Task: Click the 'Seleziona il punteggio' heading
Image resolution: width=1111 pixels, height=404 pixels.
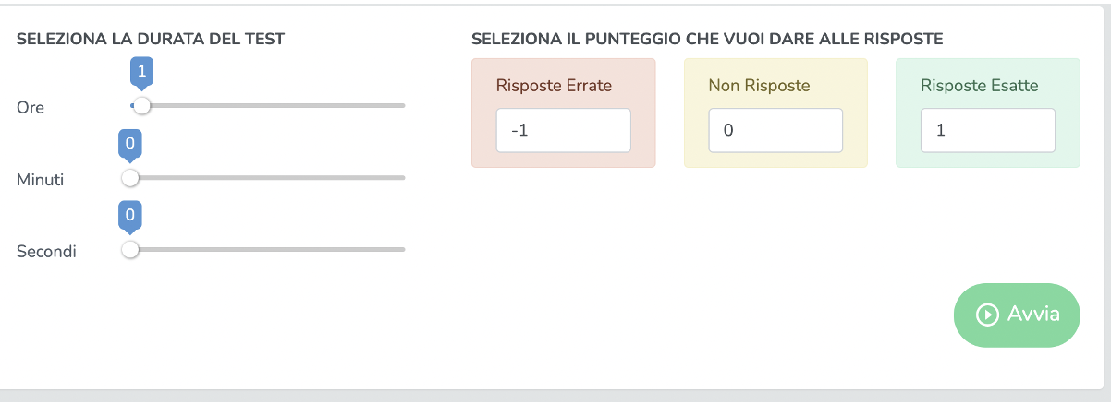Action: (706, 39)
